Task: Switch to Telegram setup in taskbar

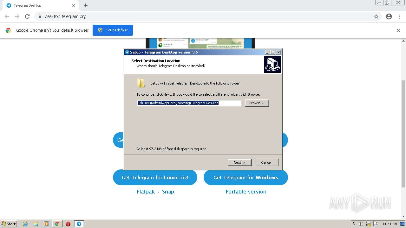Action: click(x=79, y=224)
